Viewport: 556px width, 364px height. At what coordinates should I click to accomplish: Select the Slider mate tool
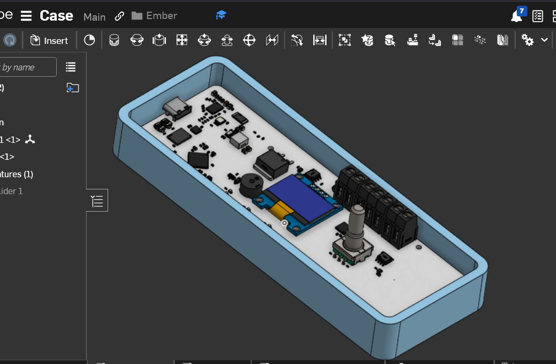pos(159,40)
